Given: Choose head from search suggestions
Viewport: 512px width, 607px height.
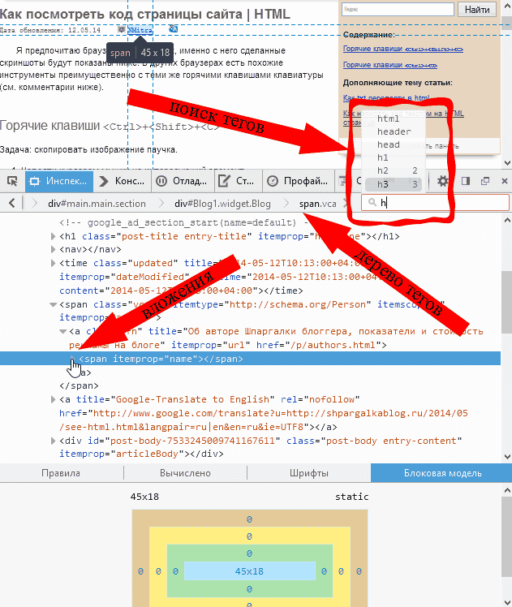Looking at the screenshot, I should click(394, 144).
